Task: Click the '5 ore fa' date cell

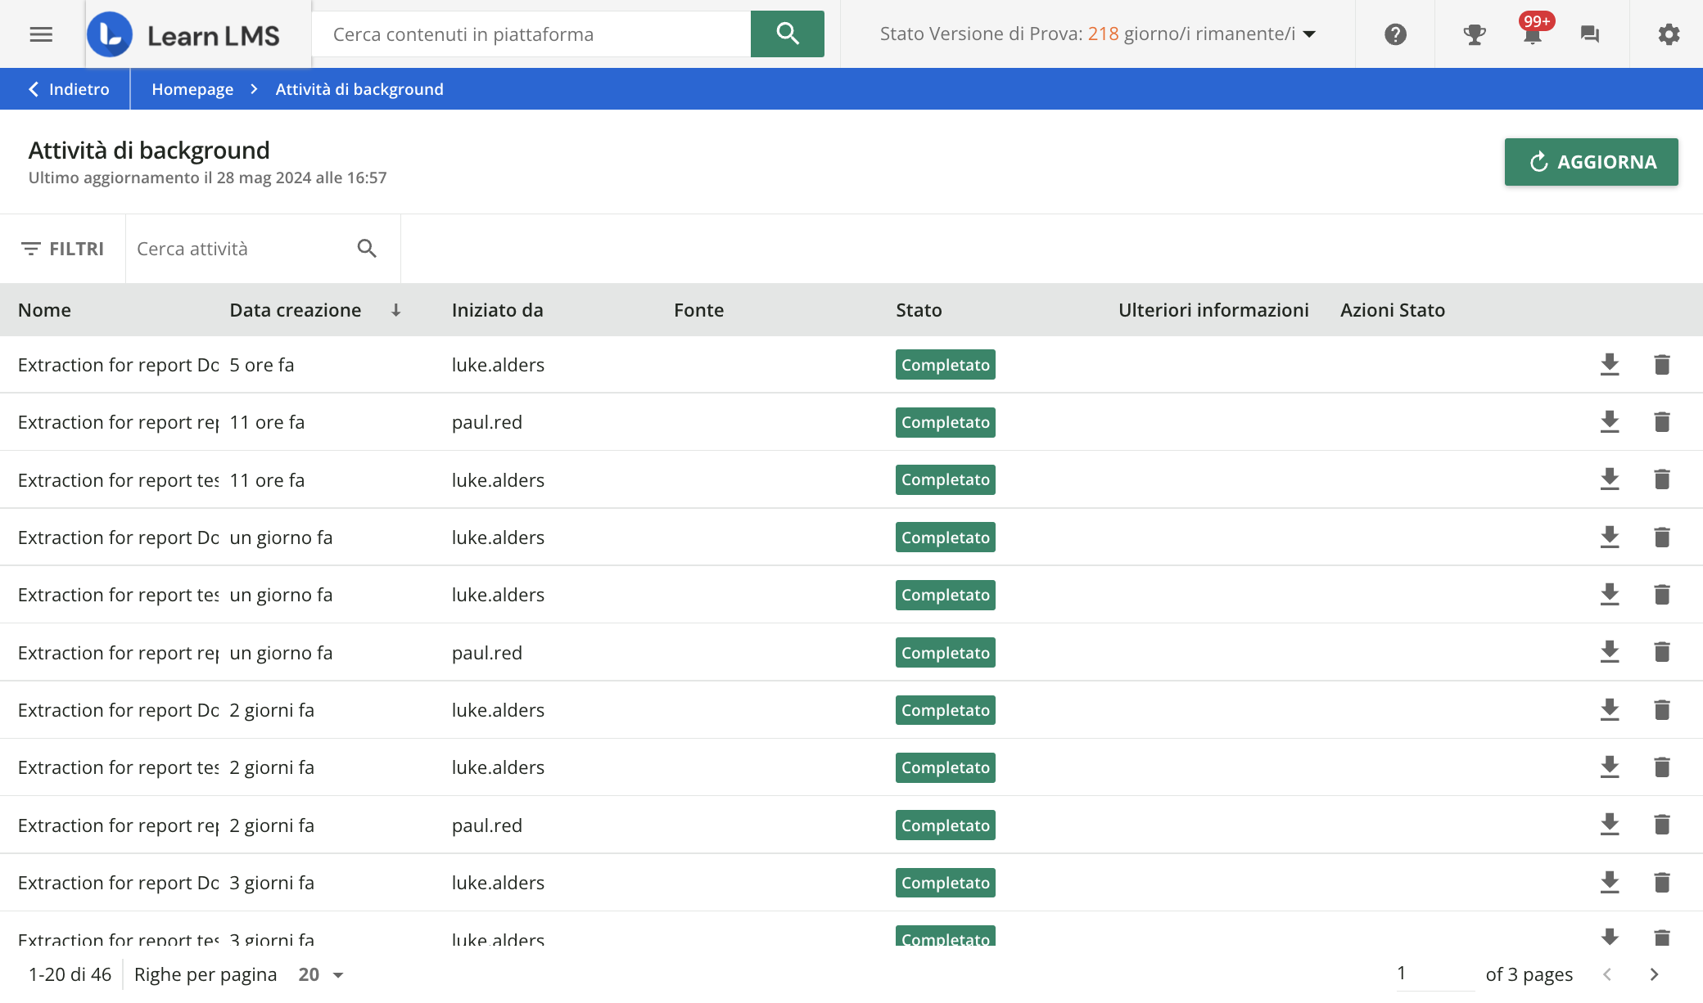Action: [262, 365]
